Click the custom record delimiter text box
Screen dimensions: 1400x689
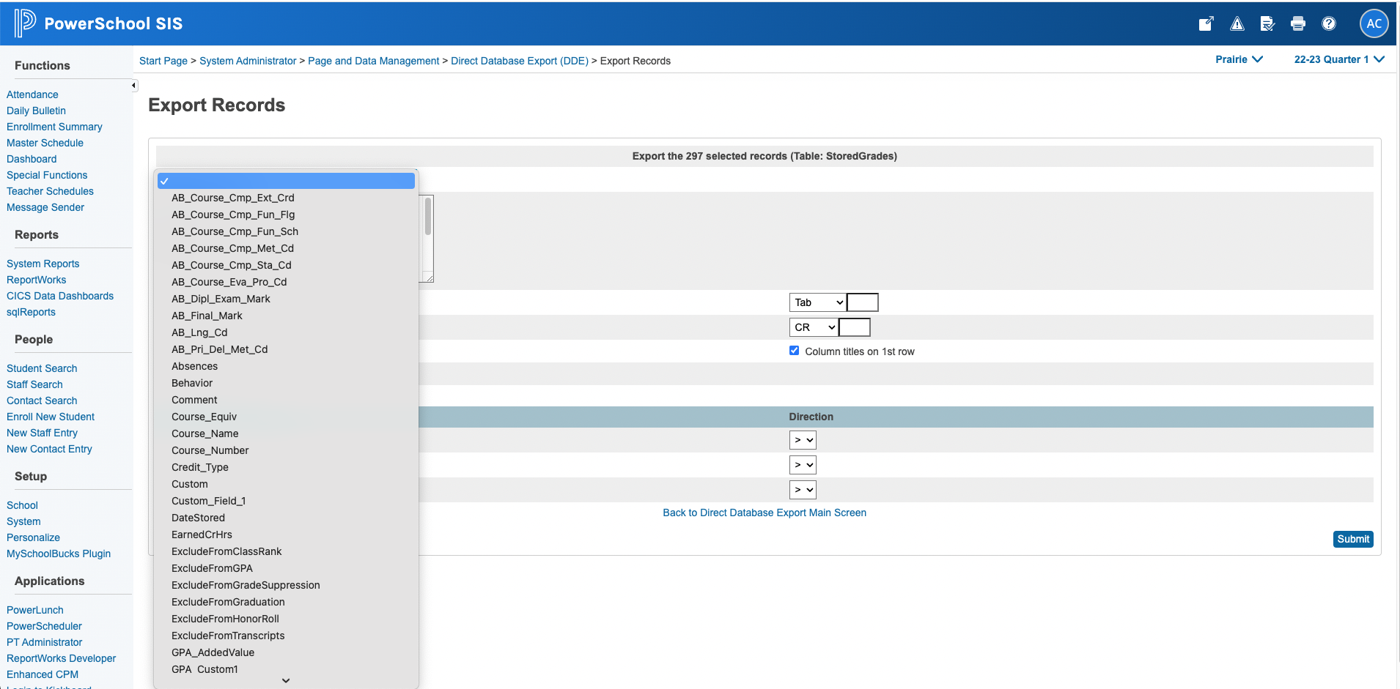[855, 327]
